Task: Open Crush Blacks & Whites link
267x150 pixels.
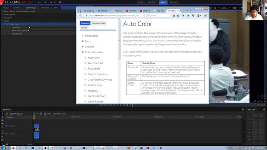Action: [x=100, y=80]
